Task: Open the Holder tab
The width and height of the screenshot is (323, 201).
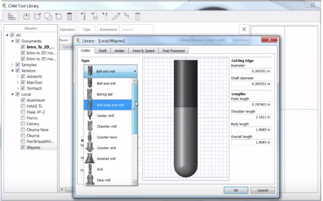Action: pyautogui.click(x=120, y=51)
